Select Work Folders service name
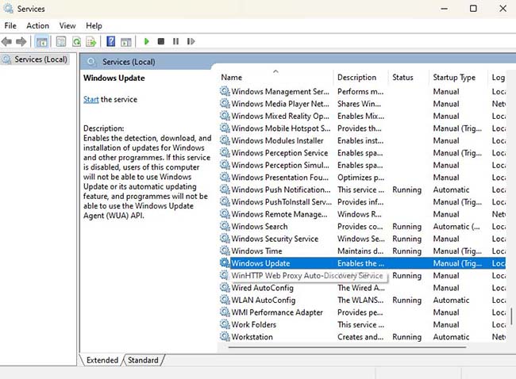The width and height of the screenshot is (516, 379). pos(254,324)
